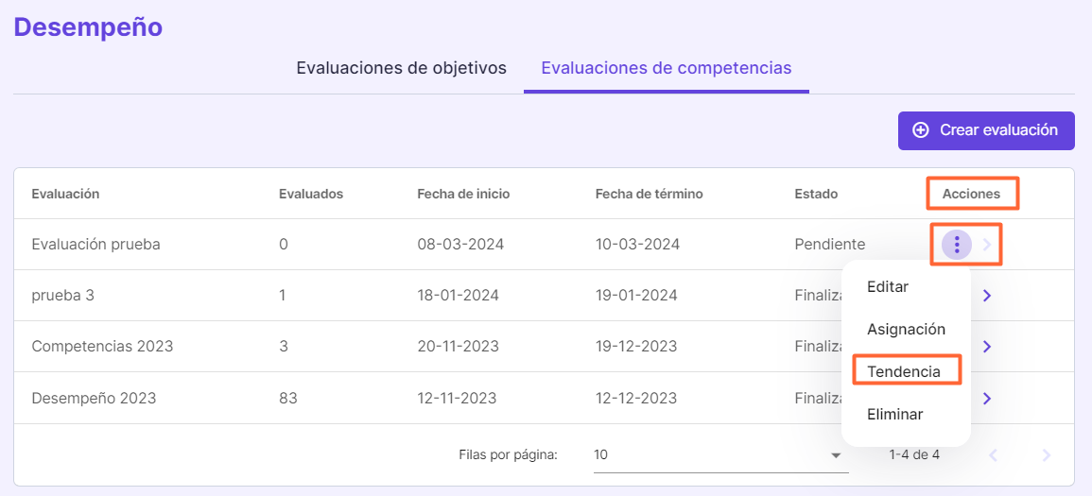Select Evaluaciones de competencias tab

pyautogui.click(x=666, y=68)
